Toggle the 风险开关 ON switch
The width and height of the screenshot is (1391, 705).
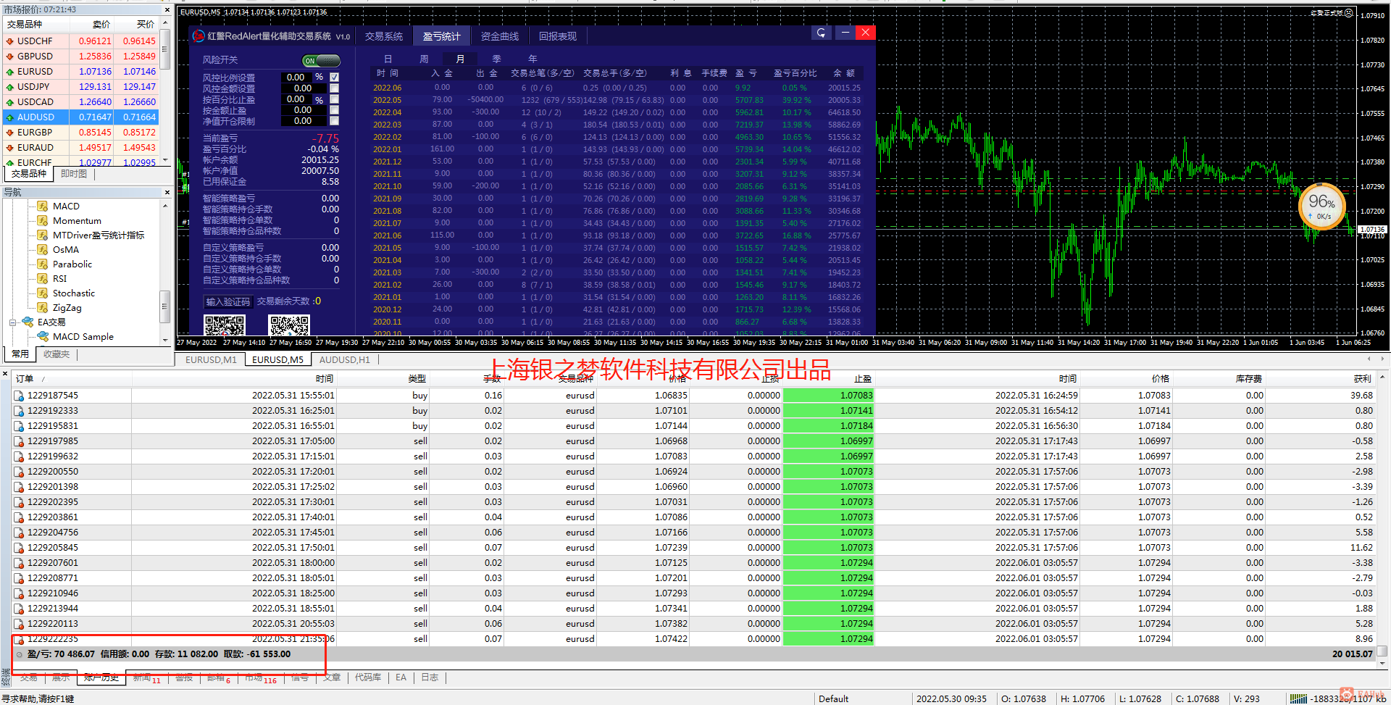321,61
